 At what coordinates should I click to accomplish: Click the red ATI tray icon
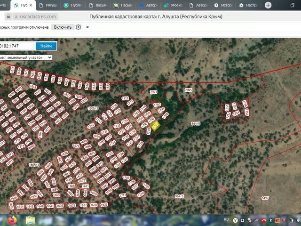tap(263, 220)
